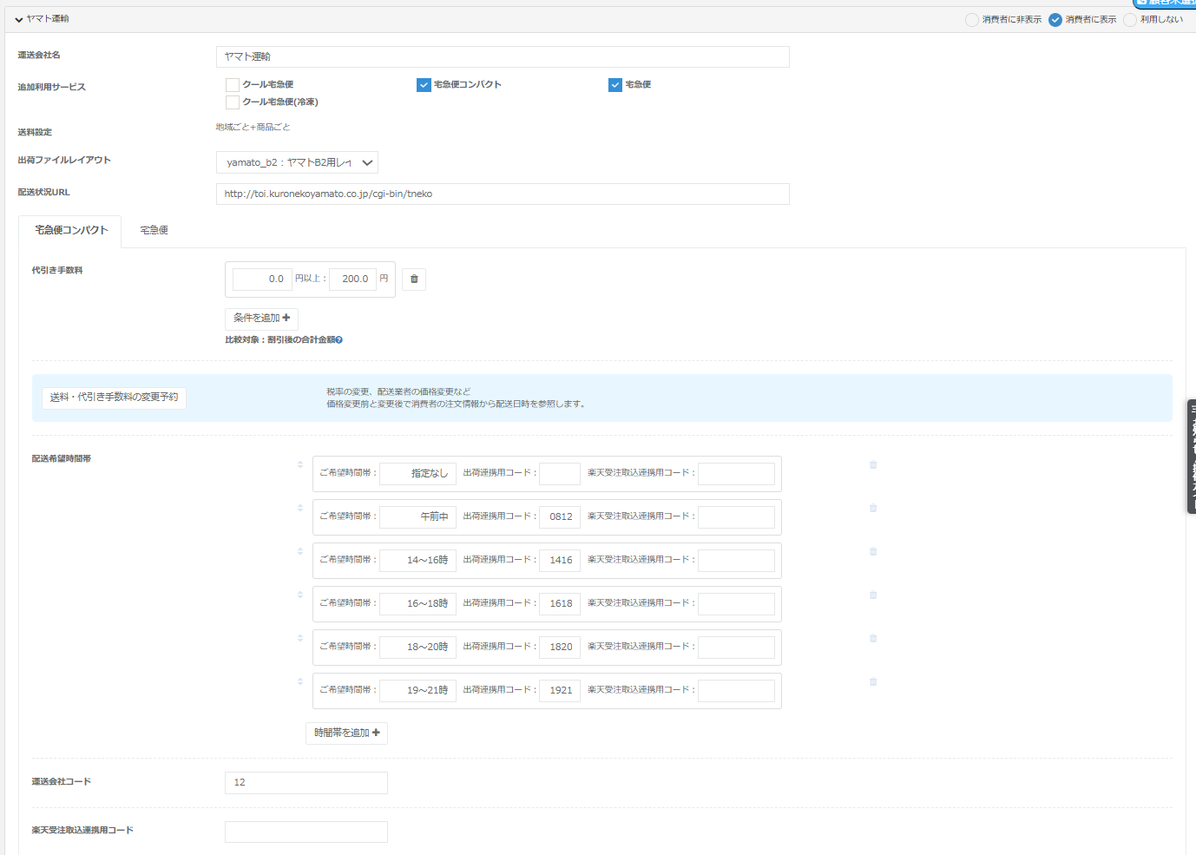
Task: Select the 消費者に非表示 radio option
Action: tap(972, 20)
